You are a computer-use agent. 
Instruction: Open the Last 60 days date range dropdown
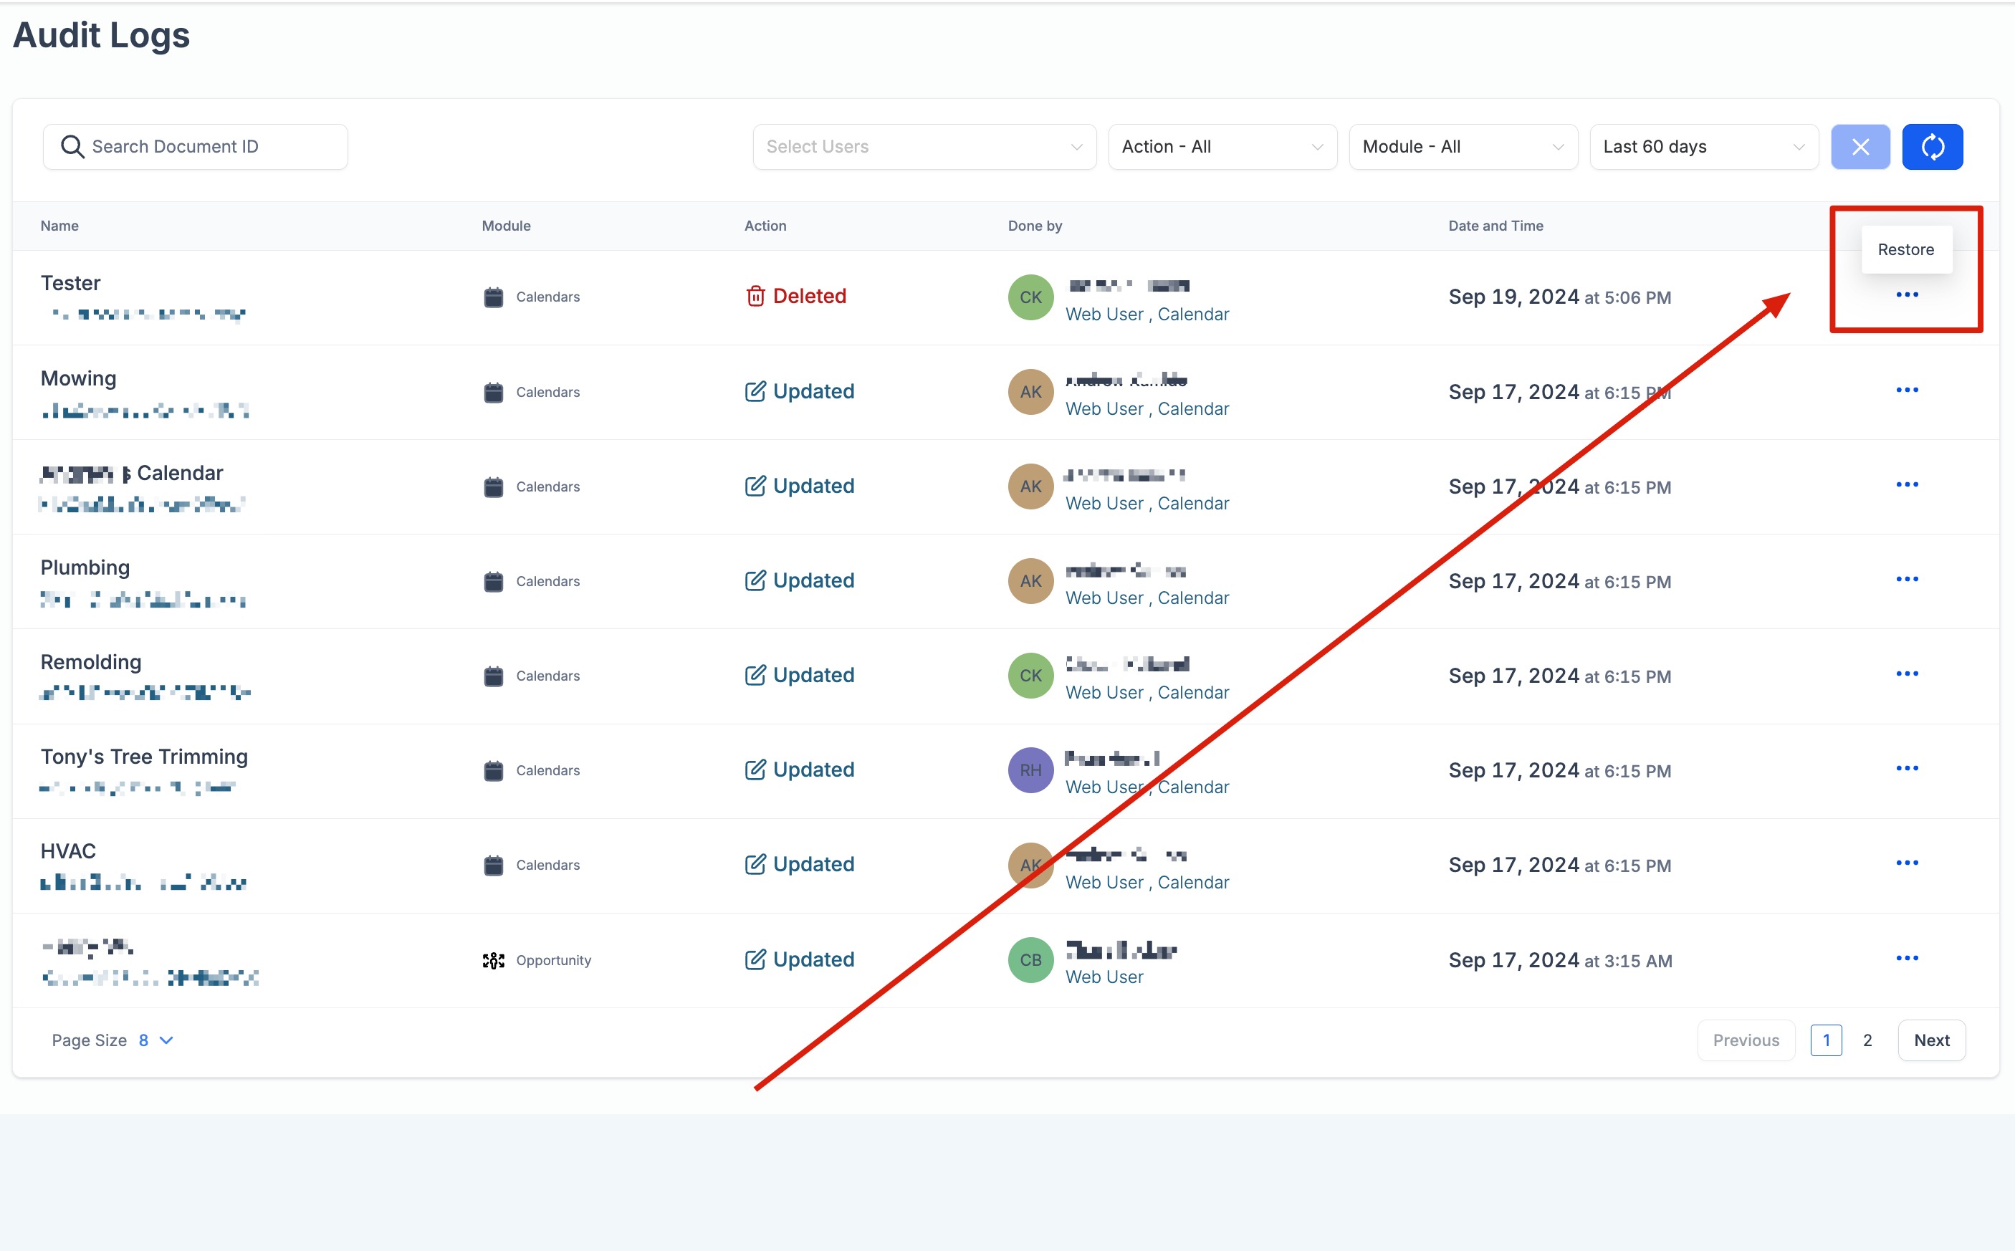pos(1703,146)
